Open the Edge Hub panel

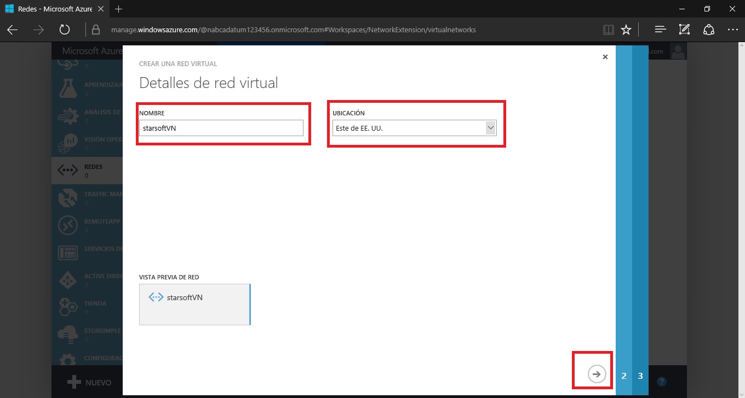point(660,30)
